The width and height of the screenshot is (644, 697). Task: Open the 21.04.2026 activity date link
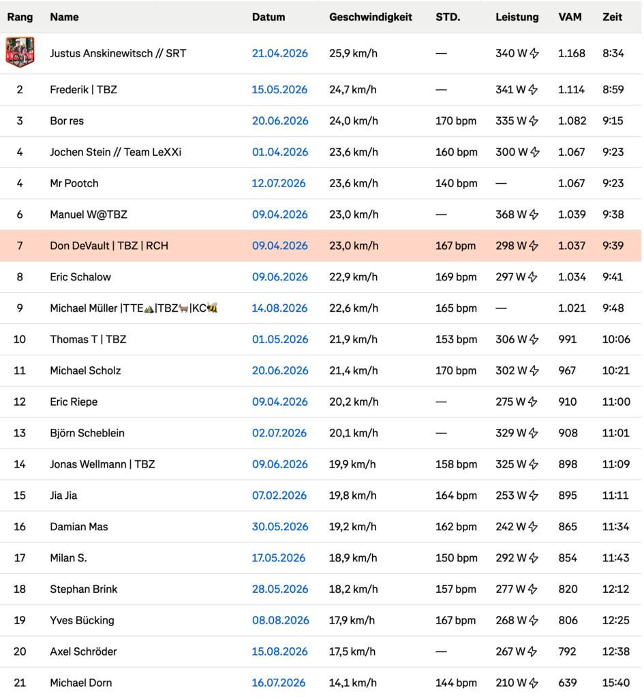(280, 53)
